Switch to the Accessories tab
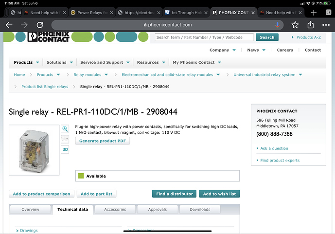The image size is (335, 234). pyautogui.click(x=115, y=209)
